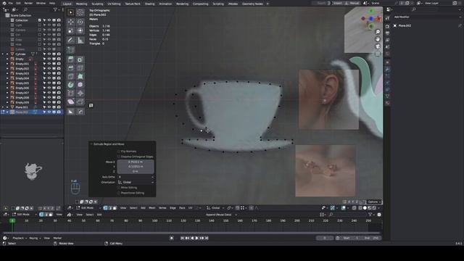Viewport: 464px width, 261px height.
Task: Open the Add Modifier dropdown
Action: (x=427, y=17)
